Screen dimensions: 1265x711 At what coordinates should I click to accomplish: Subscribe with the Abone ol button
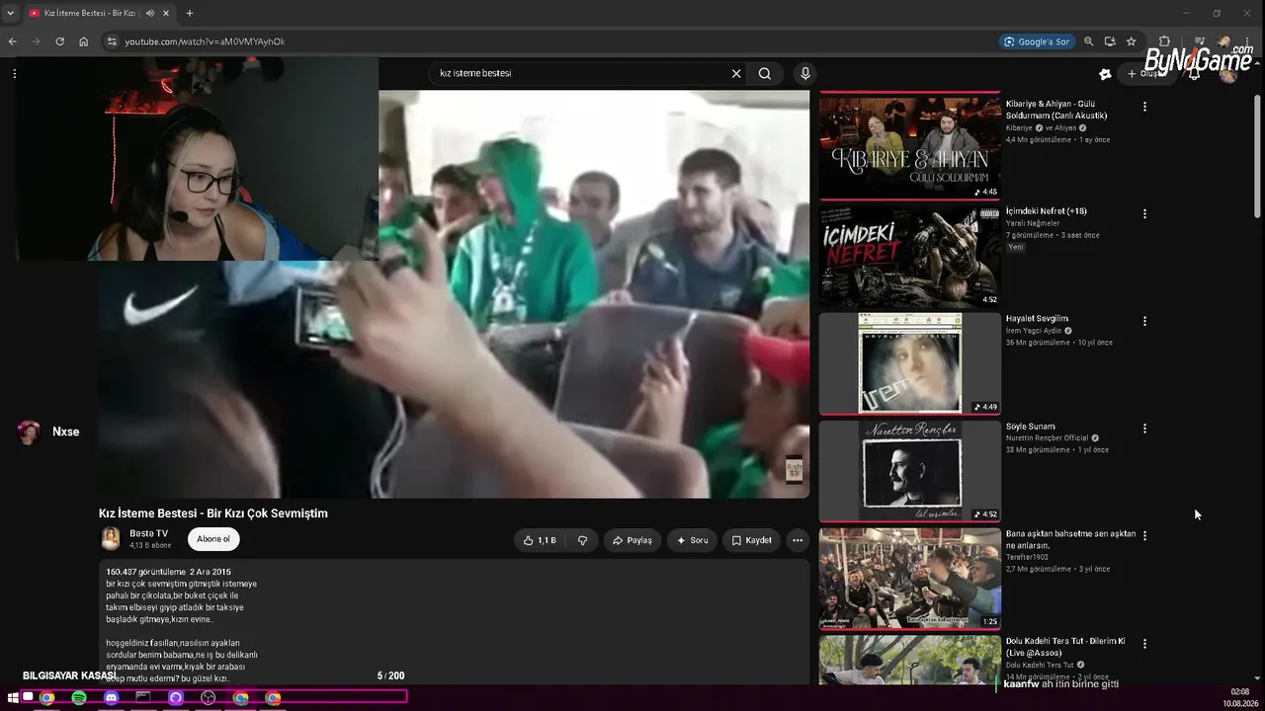click(x=213, y=539)
